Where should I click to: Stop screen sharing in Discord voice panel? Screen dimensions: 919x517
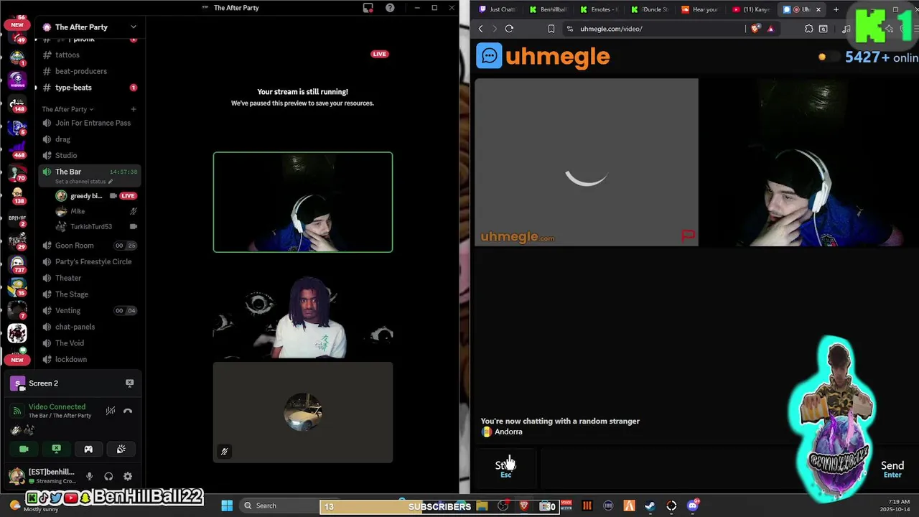(56, 449)
